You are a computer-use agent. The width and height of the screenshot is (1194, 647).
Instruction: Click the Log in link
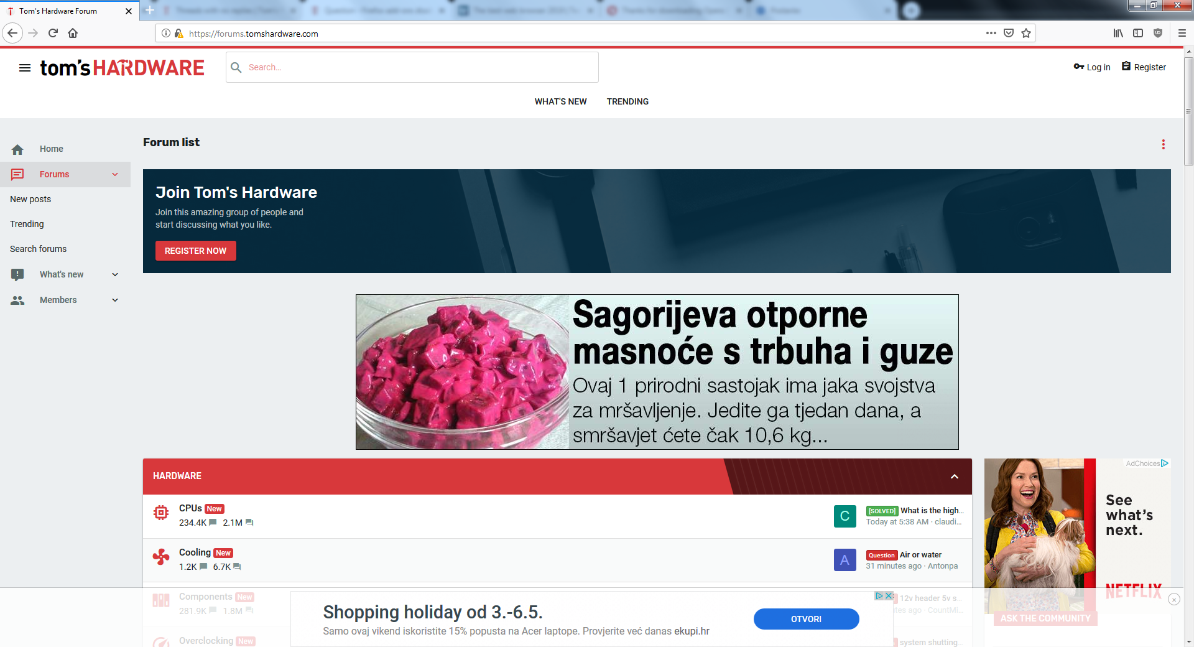click(x=1098, y=67)
